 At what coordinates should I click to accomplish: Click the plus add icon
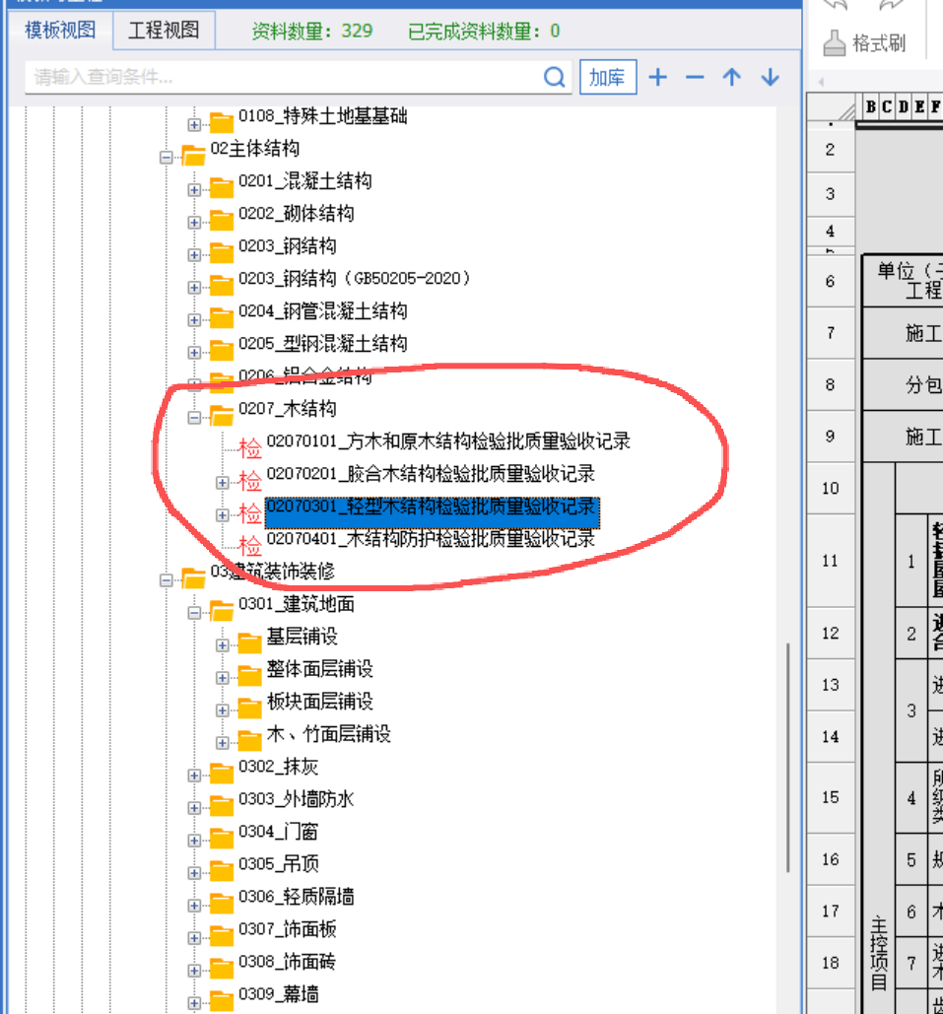658,77
